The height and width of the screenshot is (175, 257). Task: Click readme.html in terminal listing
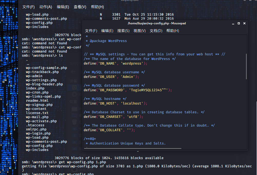[37, 101]
